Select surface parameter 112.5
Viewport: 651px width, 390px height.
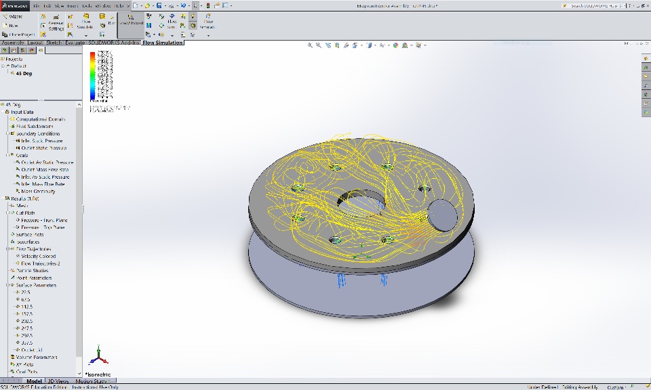click(26, 307)
